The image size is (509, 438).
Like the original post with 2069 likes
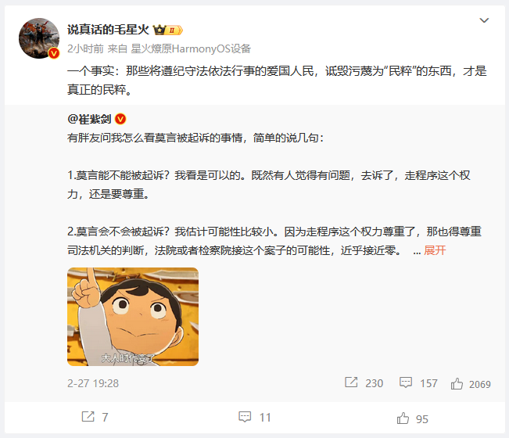point(457,384)
